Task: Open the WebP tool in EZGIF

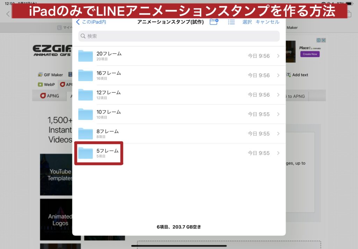Action: 46,85
